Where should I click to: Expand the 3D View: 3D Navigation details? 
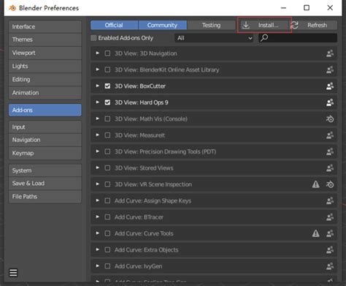click(x=97, y=53)
